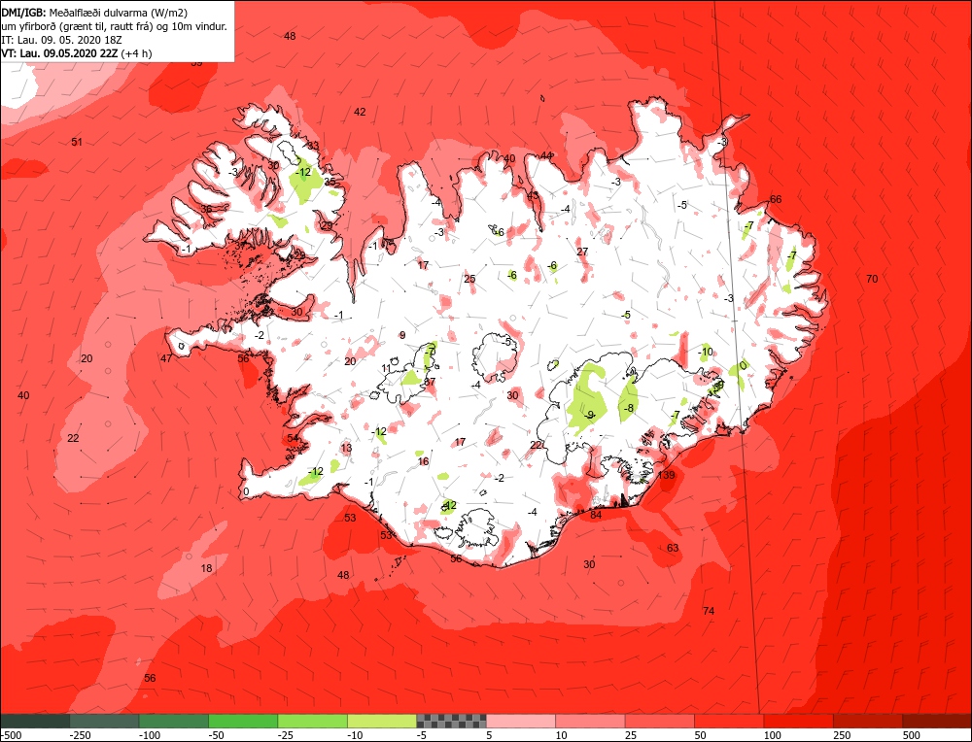972x742 pixels.
Task: Click the "84" value on the south coast
Action: tap(596, 515)
